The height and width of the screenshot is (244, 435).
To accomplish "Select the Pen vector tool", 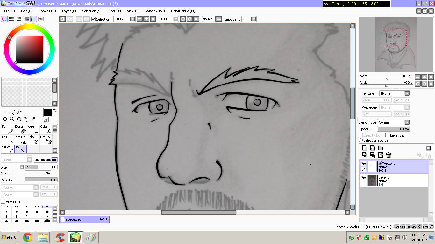I will click(x=8, y=129).
